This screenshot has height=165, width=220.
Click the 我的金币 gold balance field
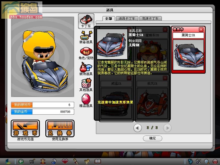pos(43,112)
